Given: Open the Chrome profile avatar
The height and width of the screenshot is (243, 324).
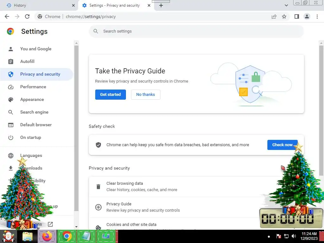Looking at the screenshot, I should (307, 16).
